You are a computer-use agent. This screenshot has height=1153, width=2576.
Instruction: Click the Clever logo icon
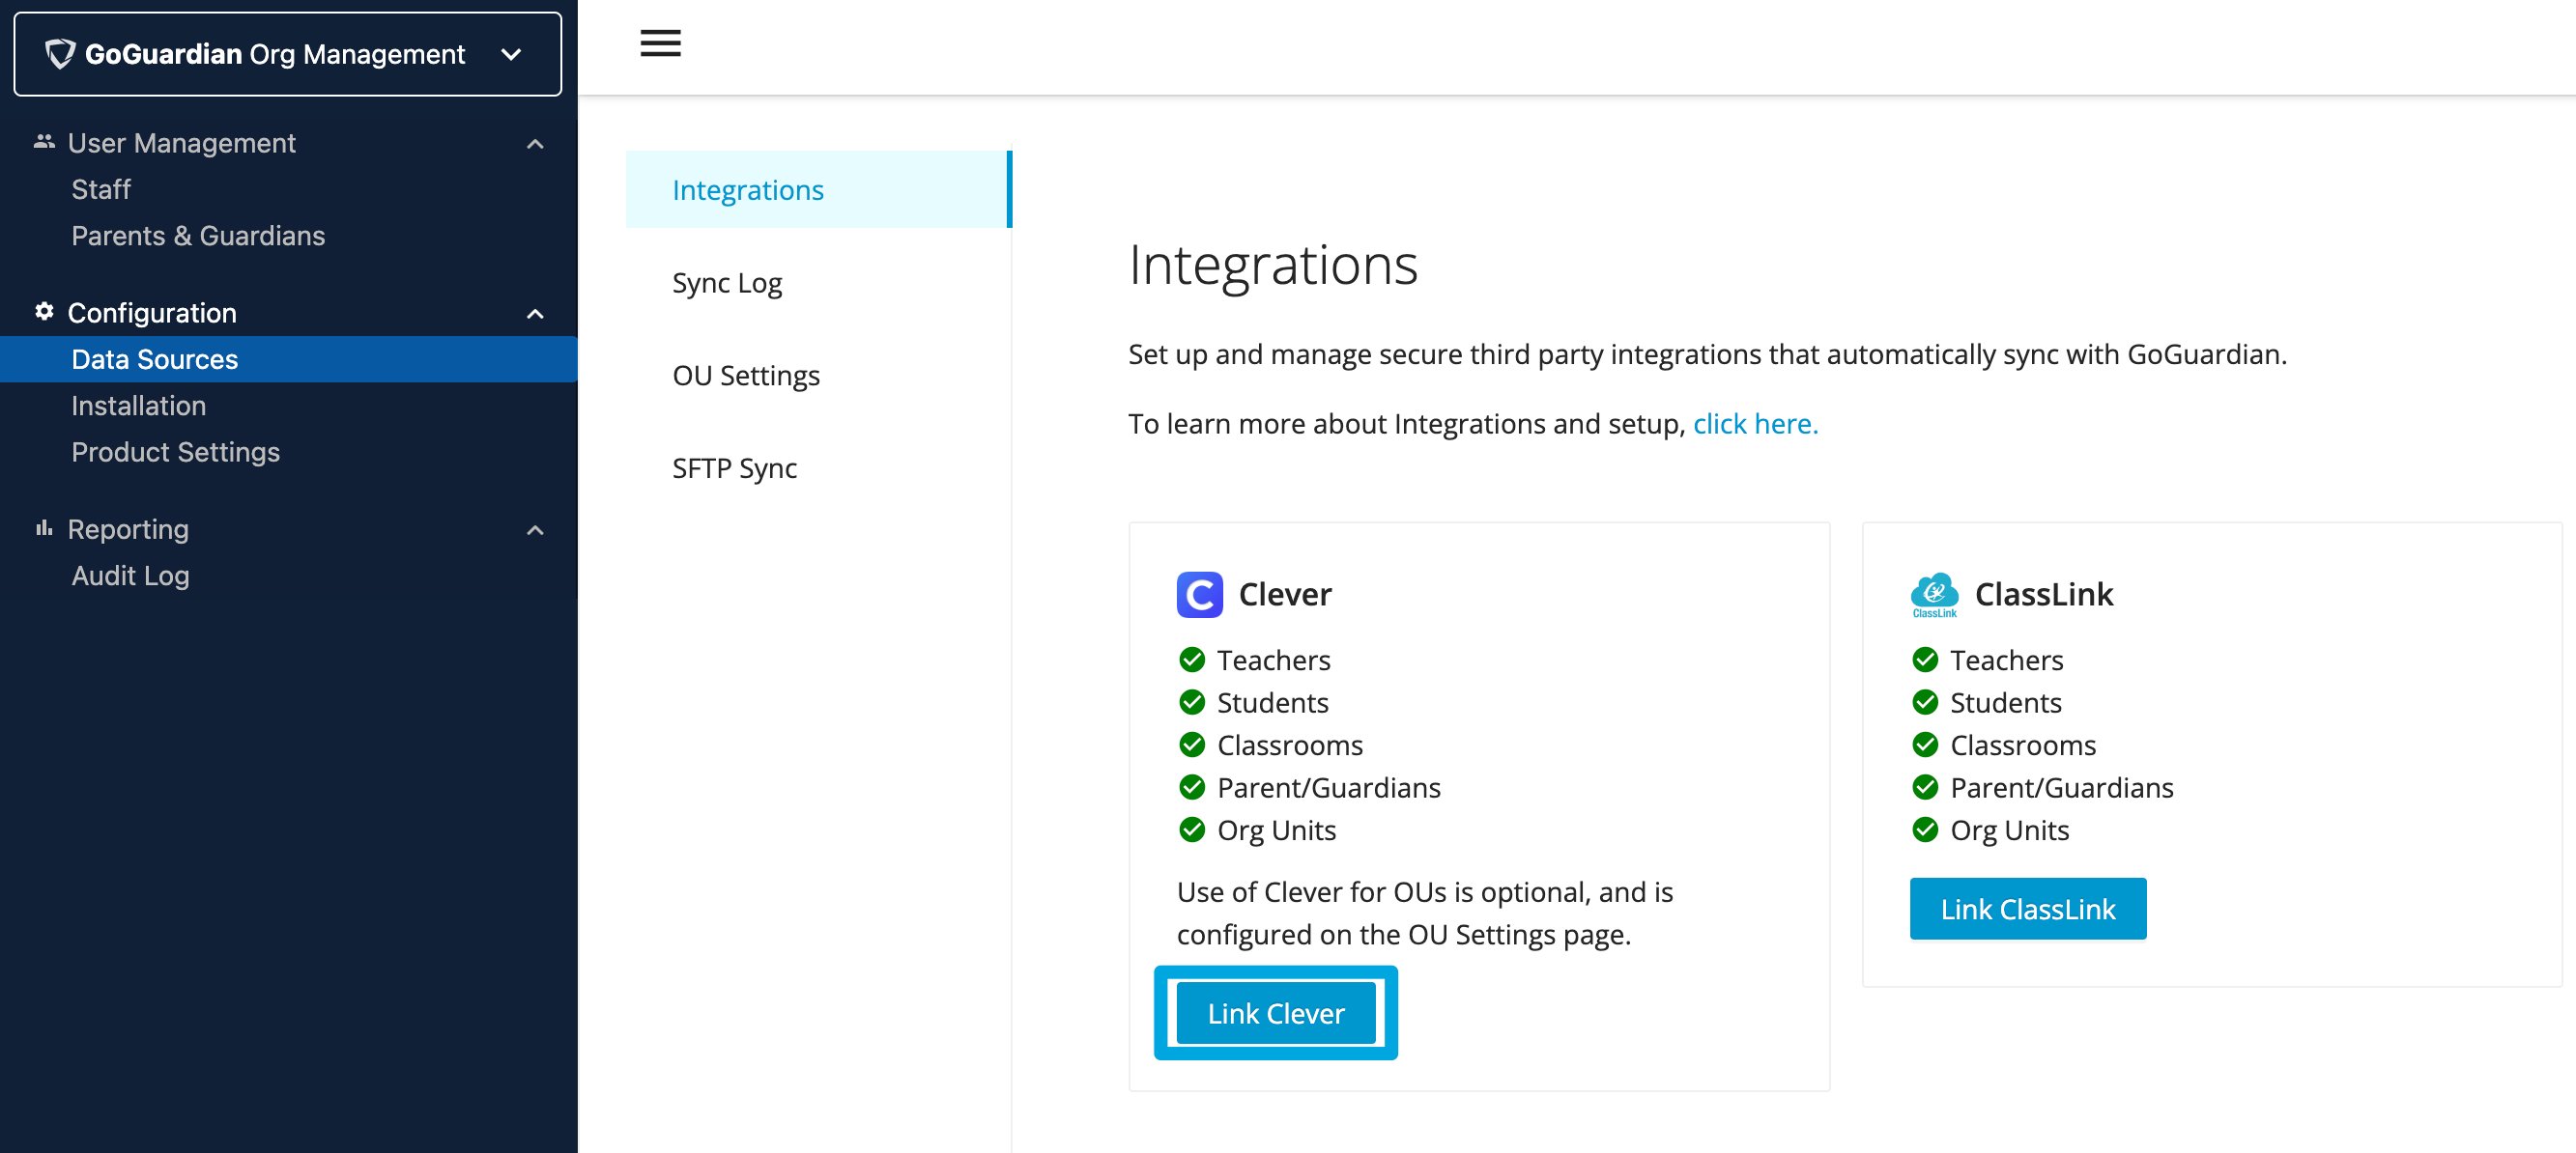(x=1199, y=595)
